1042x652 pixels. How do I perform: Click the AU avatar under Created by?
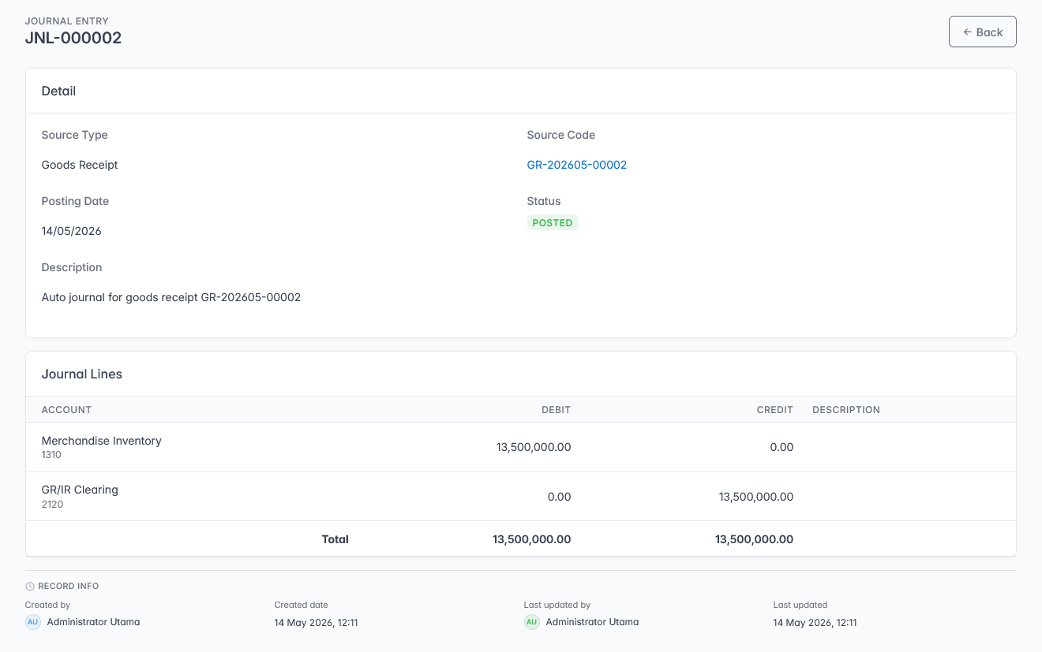(x=32, y=622)
